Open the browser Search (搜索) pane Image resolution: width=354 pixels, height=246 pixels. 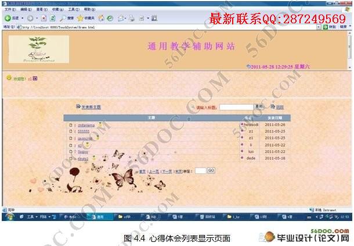click(x=67, y=19)
